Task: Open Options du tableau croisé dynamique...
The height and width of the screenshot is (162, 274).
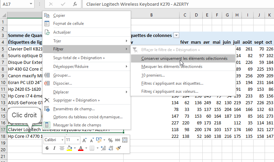Action: click(x=86, y=117)
